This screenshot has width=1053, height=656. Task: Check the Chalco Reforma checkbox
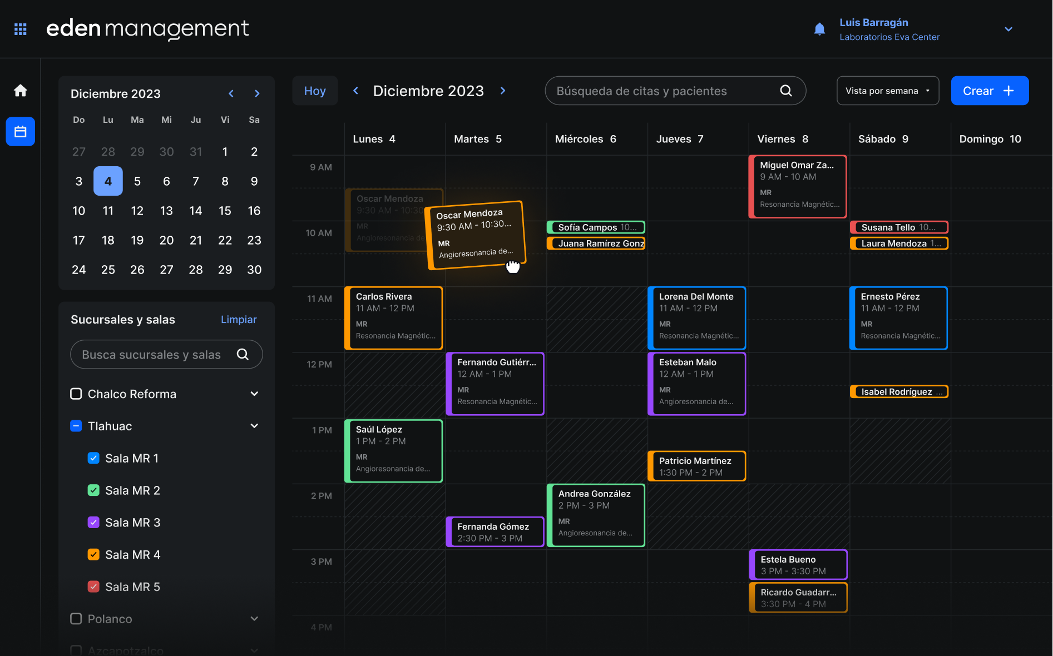[x=76, y=394]
